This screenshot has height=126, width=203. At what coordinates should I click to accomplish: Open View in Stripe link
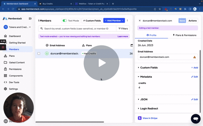pos(150,118)
